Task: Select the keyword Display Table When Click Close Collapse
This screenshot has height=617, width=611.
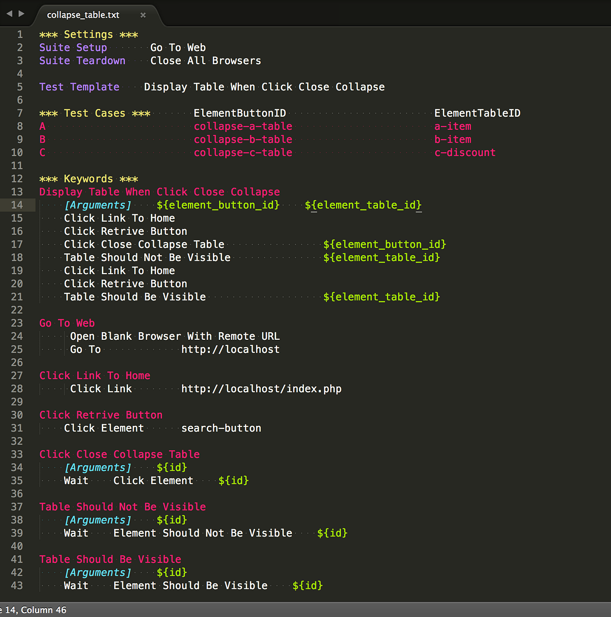Action: [159, 192]
